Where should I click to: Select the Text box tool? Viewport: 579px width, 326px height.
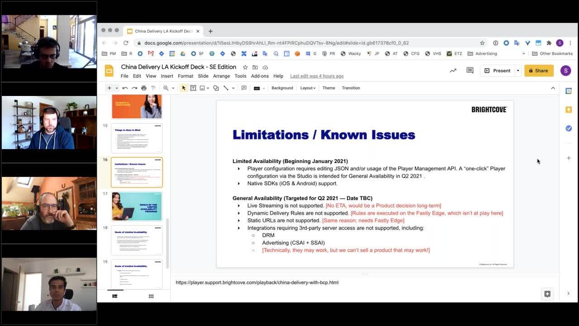pos(193,88)
